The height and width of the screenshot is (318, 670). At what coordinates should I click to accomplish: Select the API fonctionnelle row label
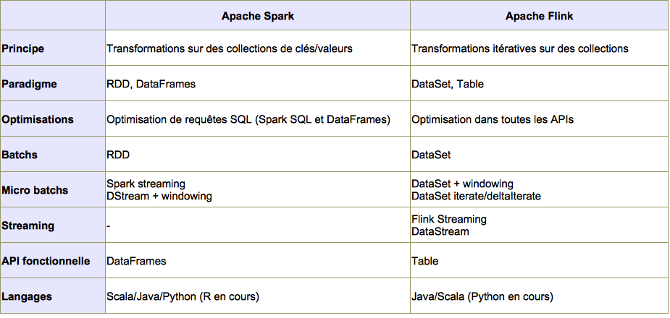coord(46,261)
